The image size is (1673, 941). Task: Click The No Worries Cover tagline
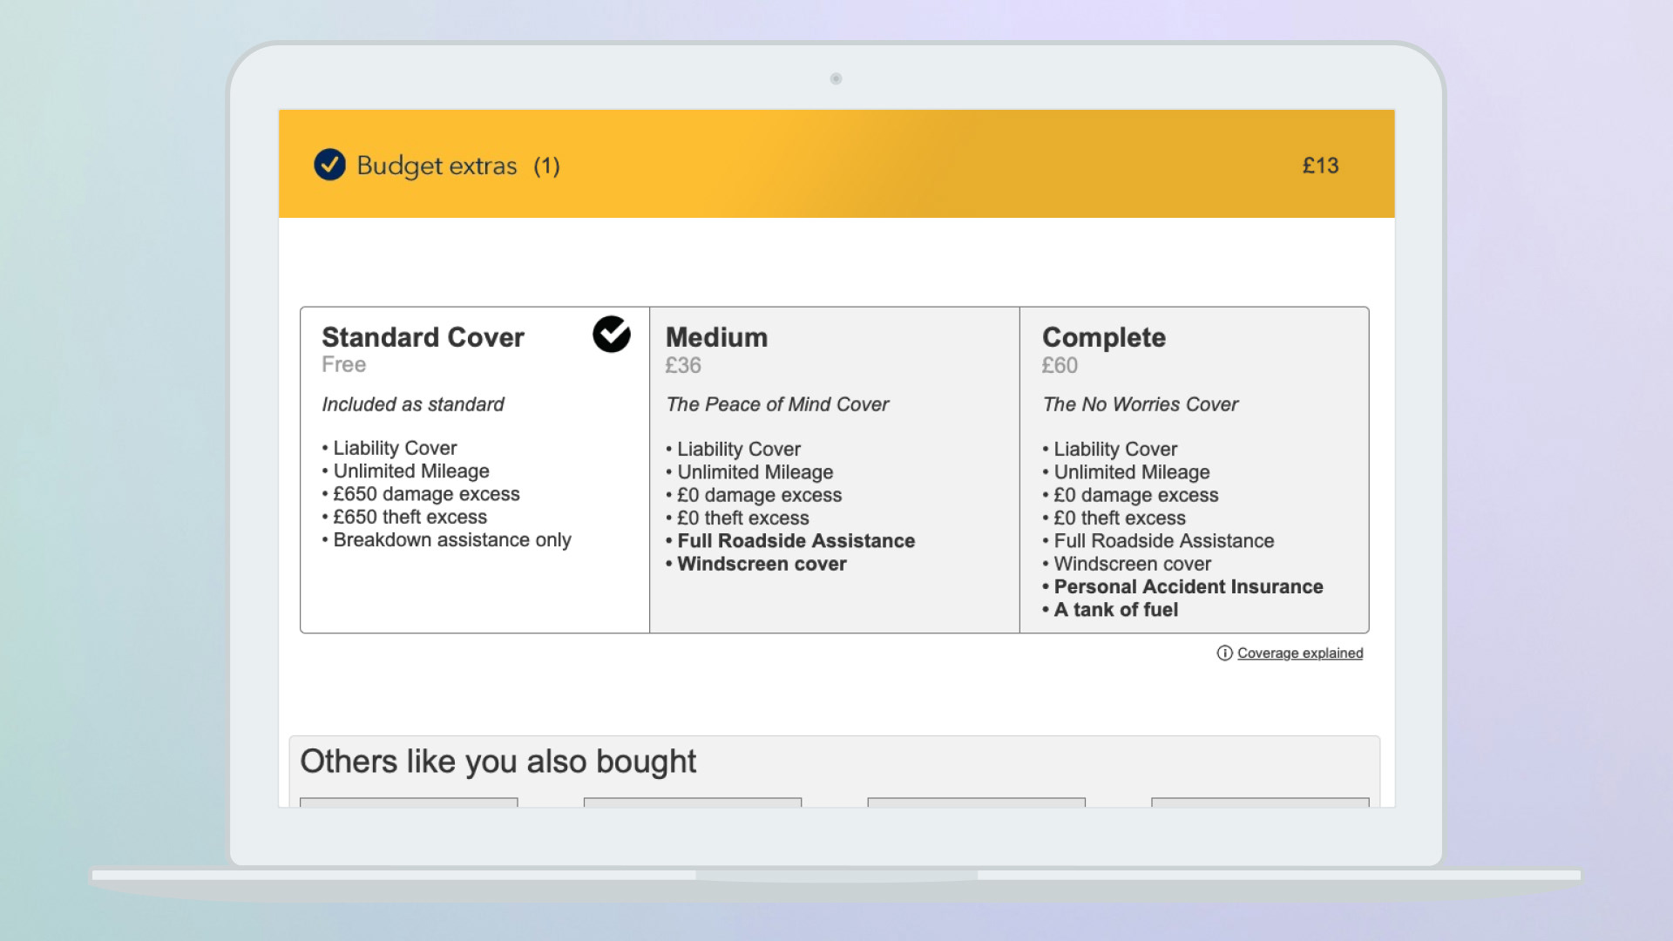point(1140,404)
